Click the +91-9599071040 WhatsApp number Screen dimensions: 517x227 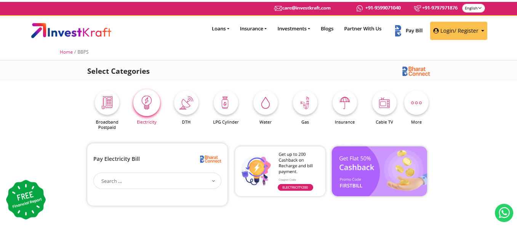(x=383, y=8)
